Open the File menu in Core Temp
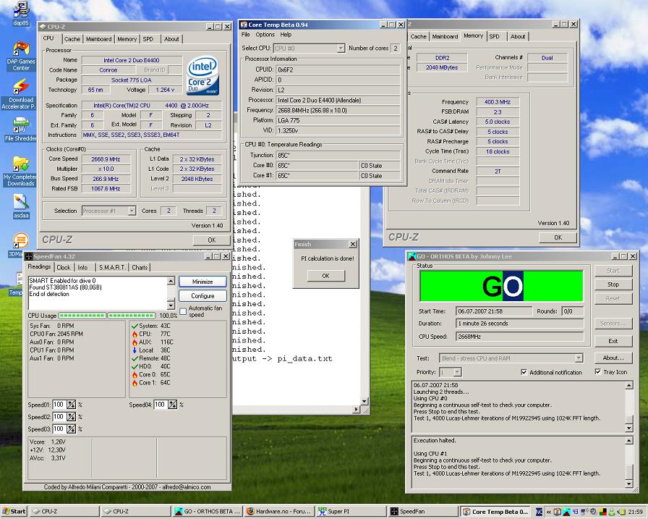Image resolution: width=648 pixels, height=519 pixels. 245,35
